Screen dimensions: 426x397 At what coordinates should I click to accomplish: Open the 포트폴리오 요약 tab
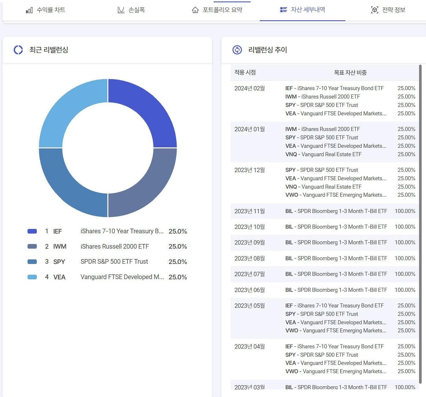[217, 10]
